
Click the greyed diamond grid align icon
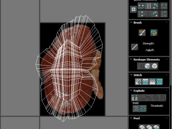pyautogui.click(x=148, y=14)
